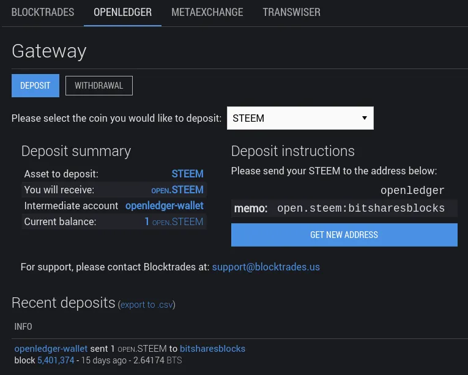Click the 2.64174 BTS fee text

tap(158, 360)
